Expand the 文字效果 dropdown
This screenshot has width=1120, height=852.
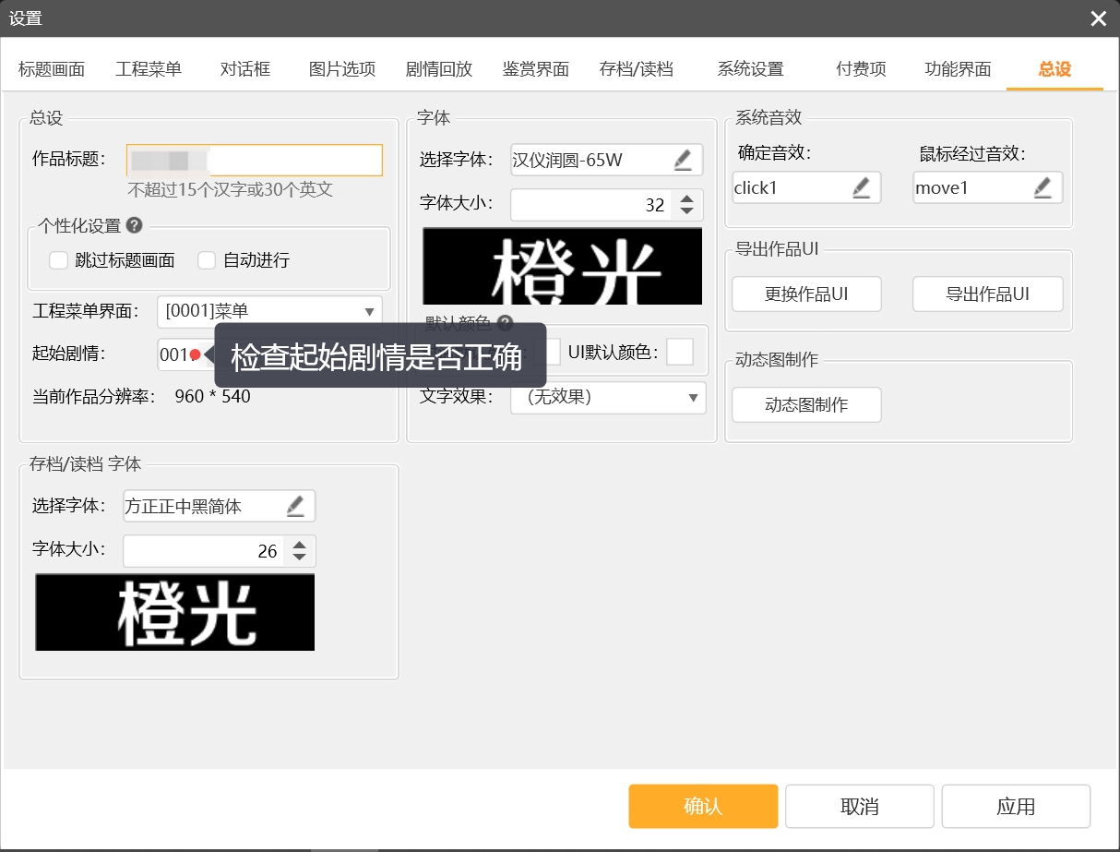(608, 398)
